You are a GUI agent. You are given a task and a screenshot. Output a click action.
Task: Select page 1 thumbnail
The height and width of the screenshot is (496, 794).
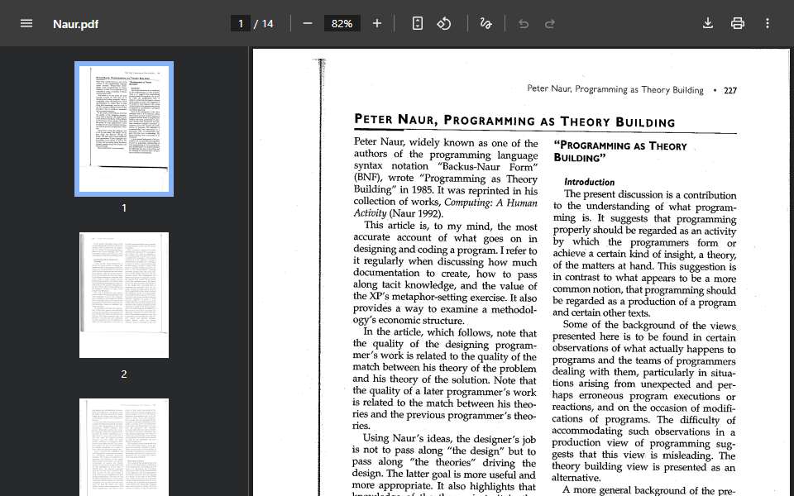click(124, 129)
